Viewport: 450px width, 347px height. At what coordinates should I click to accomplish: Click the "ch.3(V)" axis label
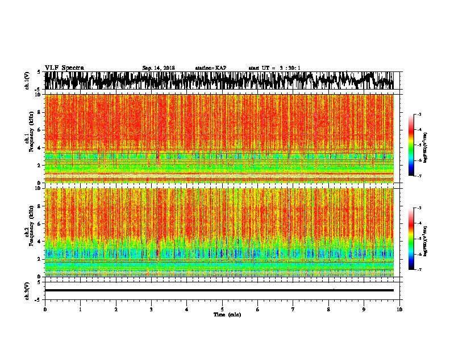coord(27,291)
